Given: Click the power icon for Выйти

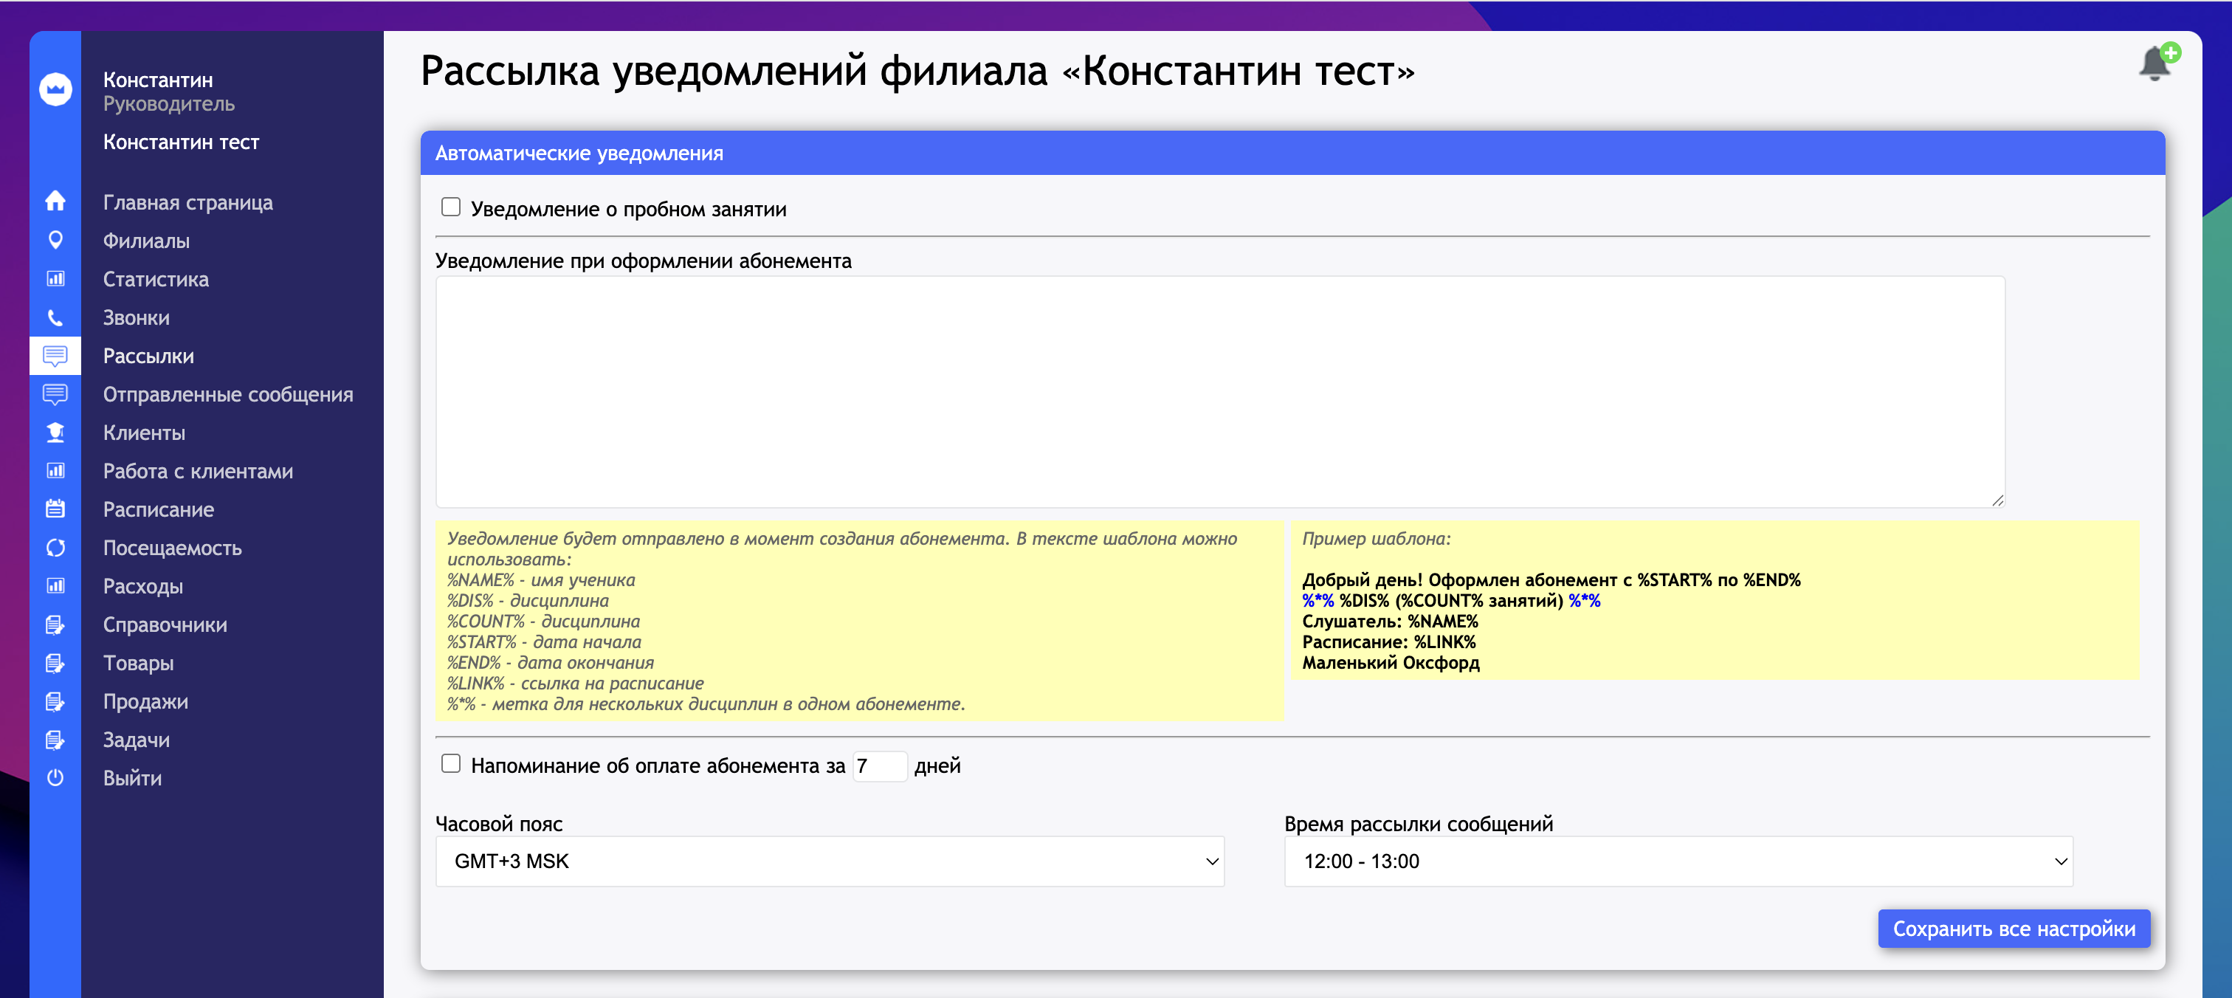Looking at the screenshot, I should point(55,777).
